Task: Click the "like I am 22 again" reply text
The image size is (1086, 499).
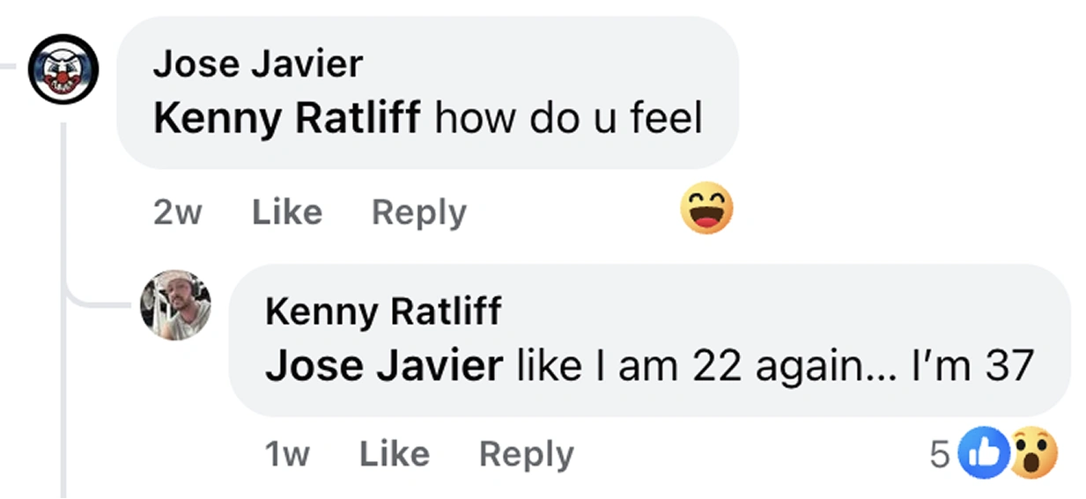Action: pyautogui.click(x=703, y=366)
